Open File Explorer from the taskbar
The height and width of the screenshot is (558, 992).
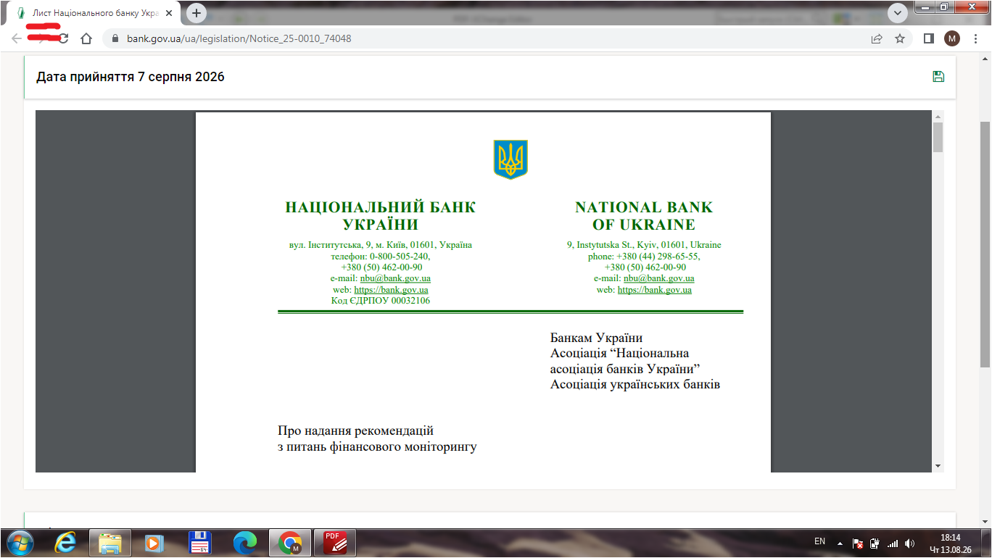[109, 543]
